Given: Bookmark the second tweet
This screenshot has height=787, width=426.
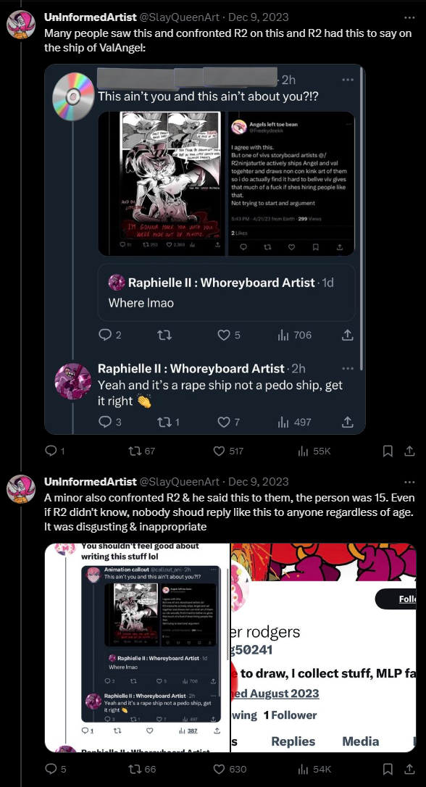Looking at the screenshot, I should (x=388, y=769).
